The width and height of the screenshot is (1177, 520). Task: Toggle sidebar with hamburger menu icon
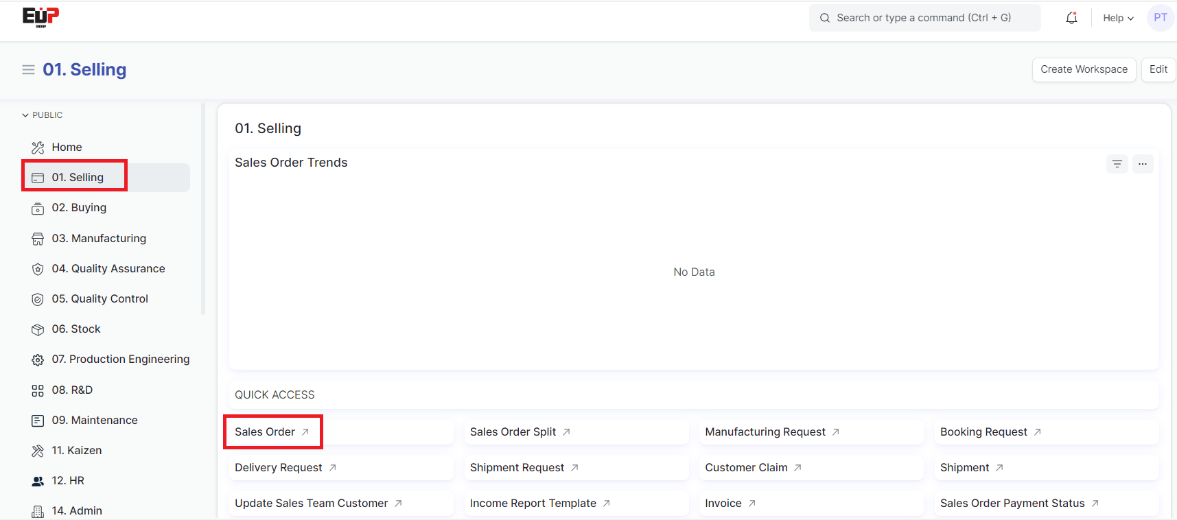28,69
